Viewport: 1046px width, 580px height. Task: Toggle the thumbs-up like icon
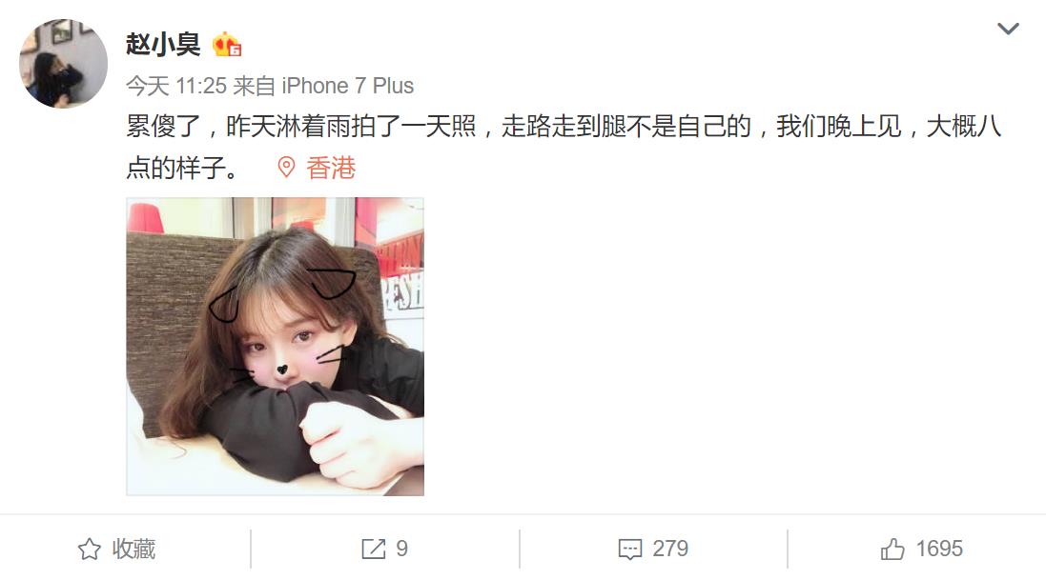coord(892,550)
